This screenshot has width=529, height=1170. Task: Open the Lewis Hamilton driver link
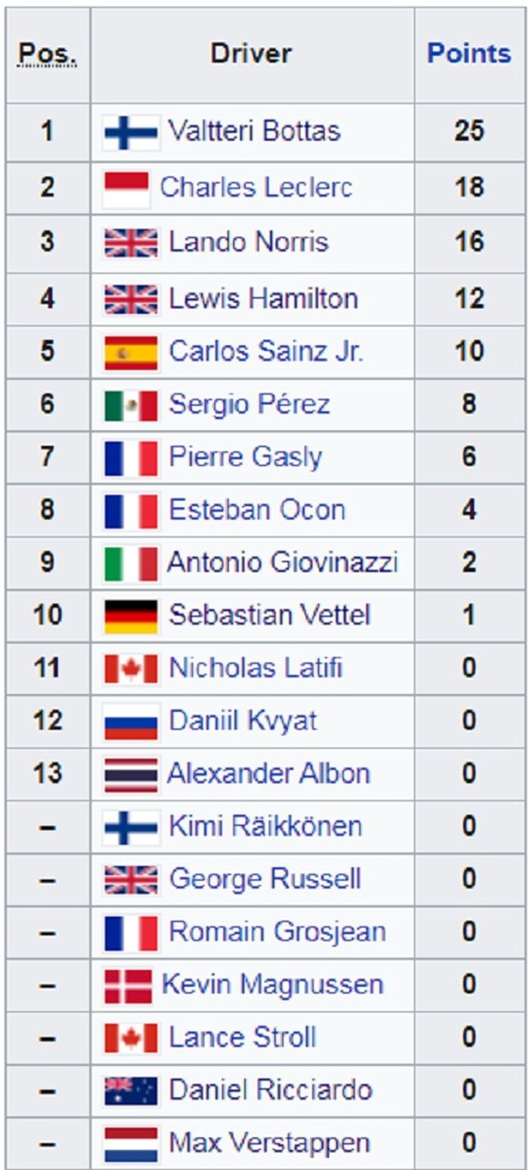click(263, 298)
